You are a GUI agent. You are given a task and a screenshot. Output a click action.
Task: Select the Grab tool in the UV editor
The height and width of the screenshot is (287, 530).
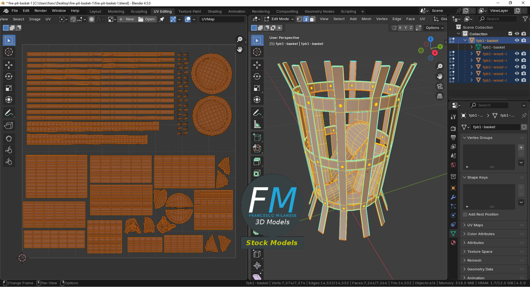(9, 138)
